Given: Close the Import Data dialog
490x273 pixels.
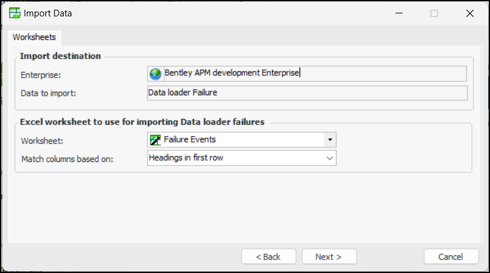Looking at the screenshot, I should tap(470, 13).
